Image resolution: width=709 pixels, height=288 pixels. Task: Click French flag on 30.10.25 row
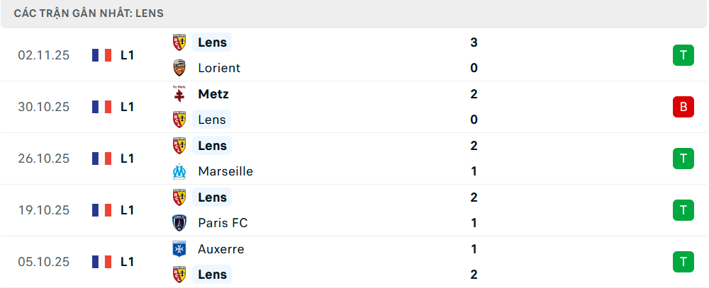click(102, 107)
